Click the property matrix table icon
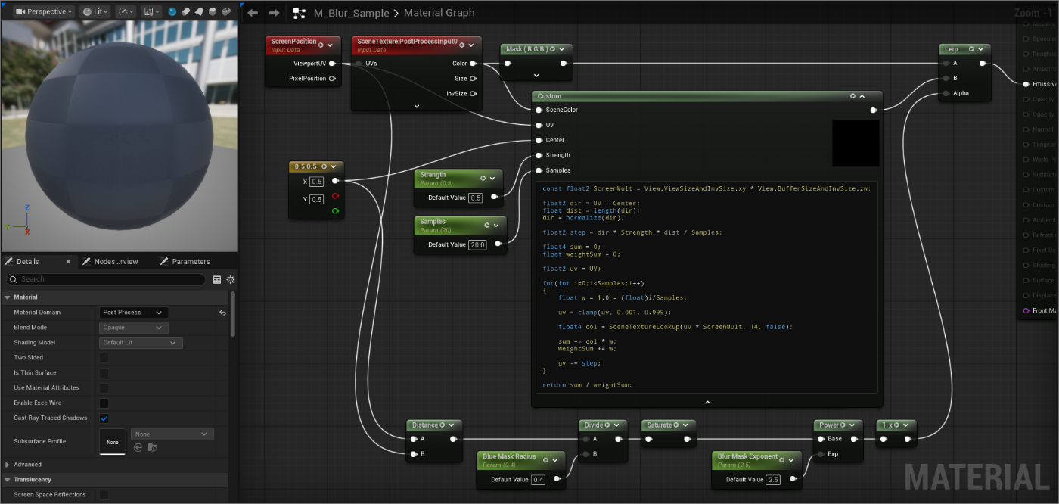Viewport: 1059px width, 504px height. (217, 279)
